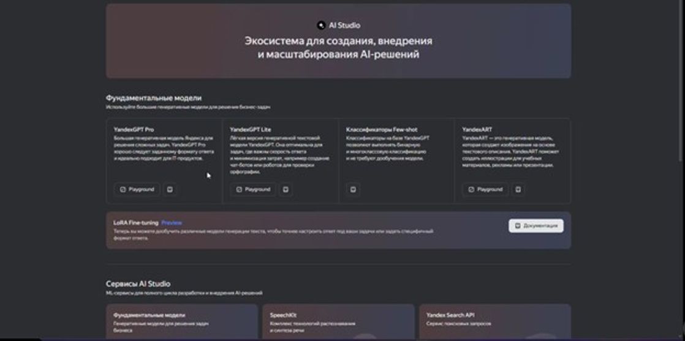The height and width of the screenshot is (341, 685).
Task: Click the Документация button in LoRA banner
Action: 536,226
